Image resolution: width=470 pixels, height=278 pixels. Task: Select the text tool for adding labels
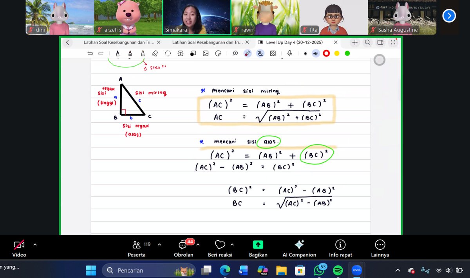(180, 53)
